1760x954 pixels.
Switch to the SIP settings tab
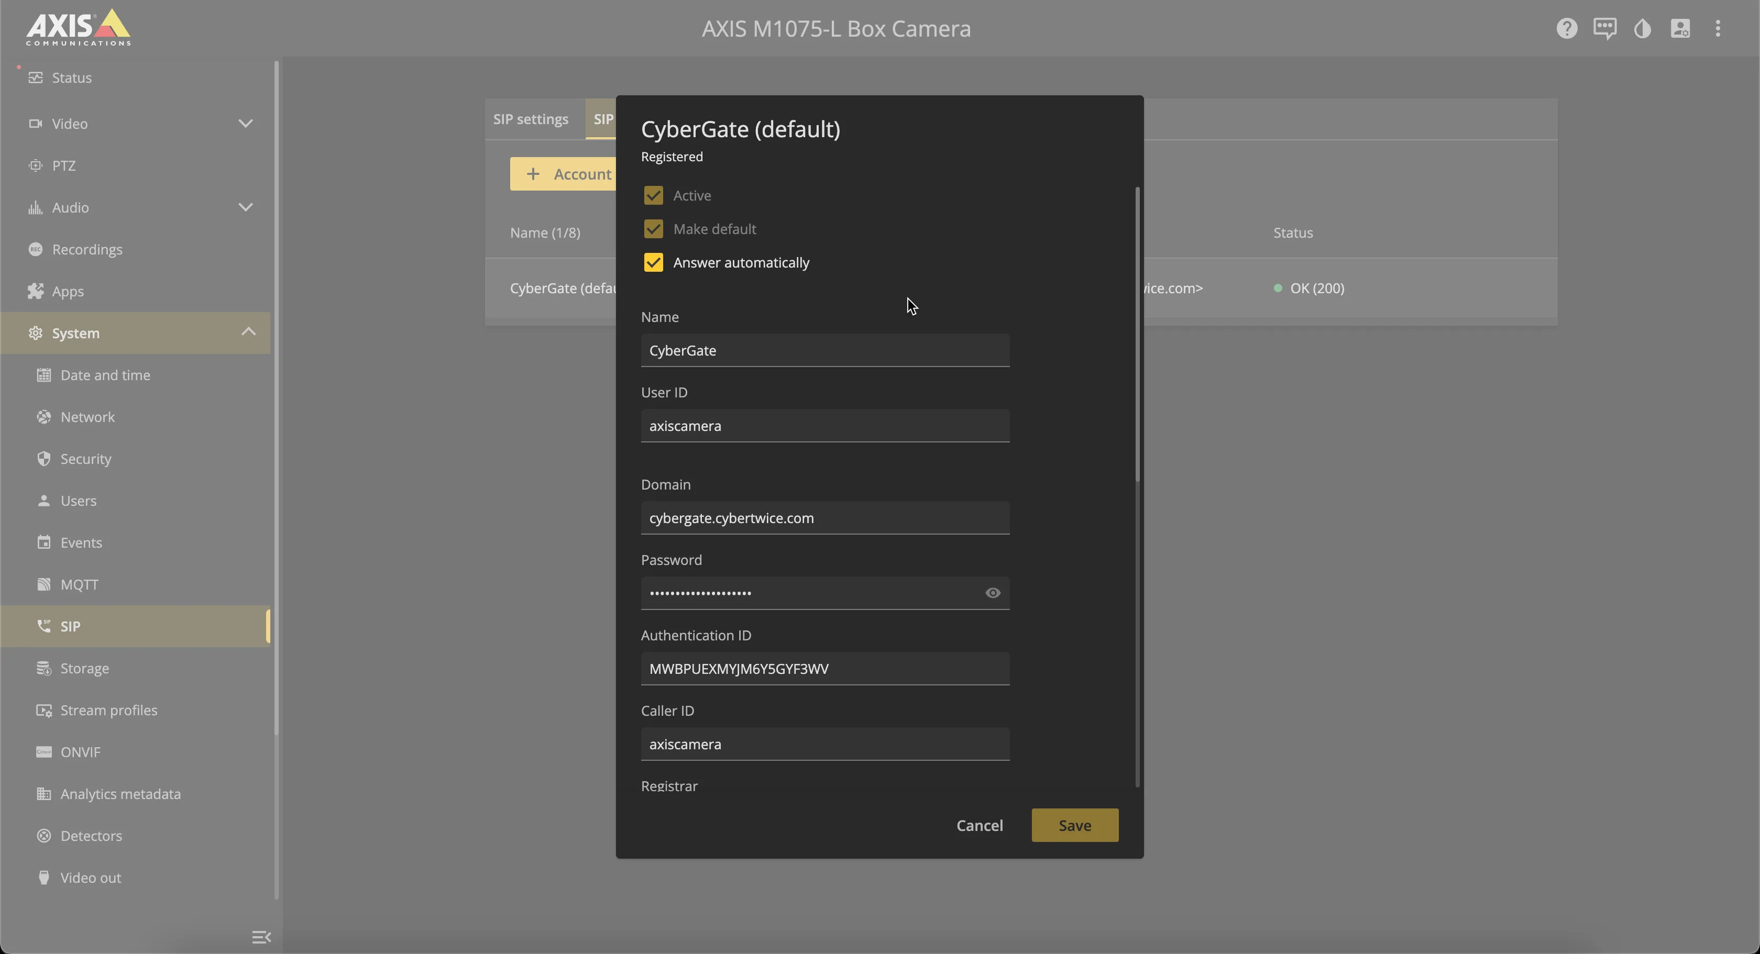(531, 119)
